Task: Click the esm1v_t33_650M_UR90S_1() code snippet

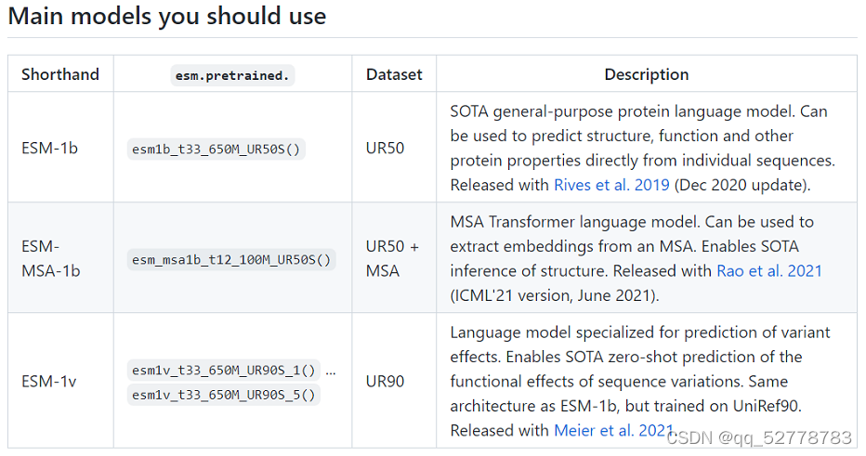Action: pyautogui.click(x=224, y=370)
